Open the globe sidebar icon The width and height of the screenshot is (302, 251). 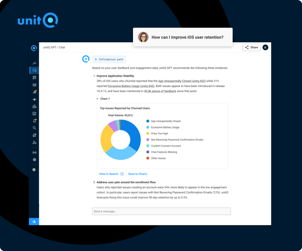[x=34, y=160]
